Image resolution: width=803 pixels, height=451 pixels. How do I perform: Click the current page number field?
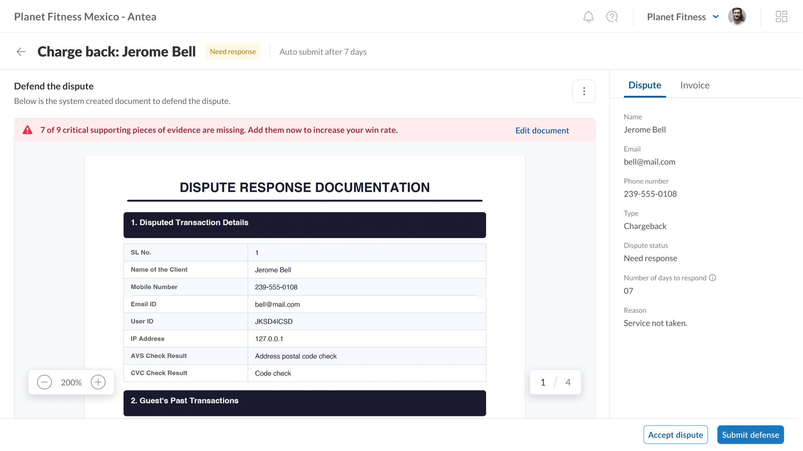543,382
